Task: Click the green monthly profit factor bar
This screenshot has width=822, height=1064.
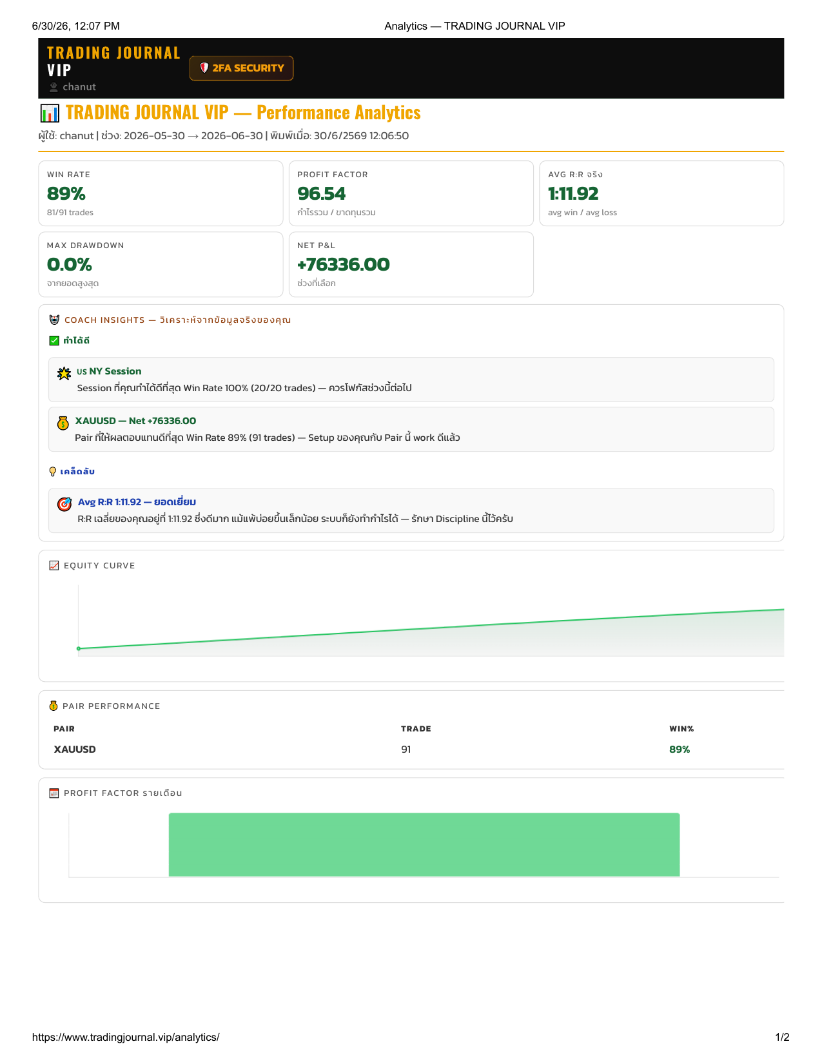Action: (x=424, y=845)
